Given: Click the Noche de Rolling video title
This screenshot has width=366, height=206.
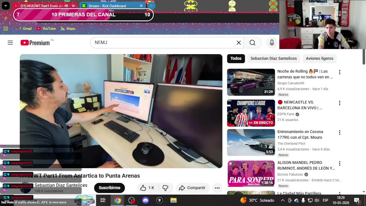Looking at the screenshot, I should [x=305, y=74].
